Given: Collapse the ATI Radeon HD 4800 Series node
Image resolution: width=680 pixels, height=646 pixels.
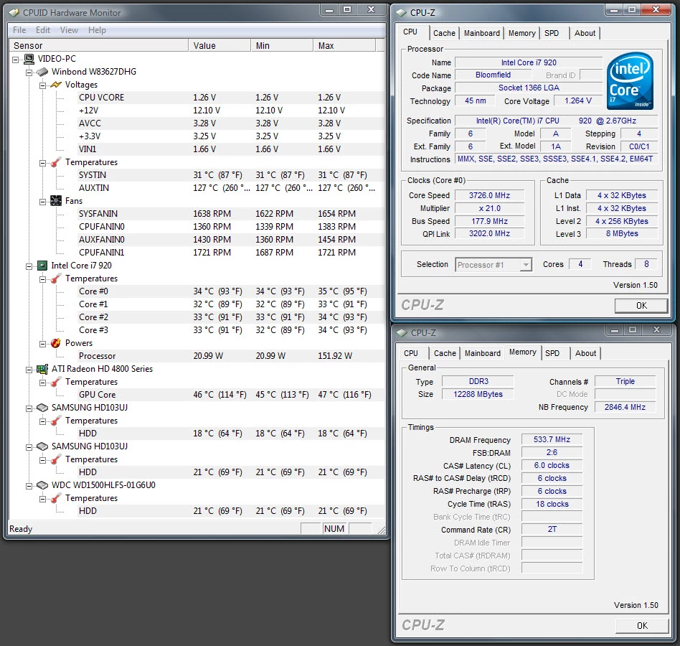Looking at the screenshot, I should point(29,370).
